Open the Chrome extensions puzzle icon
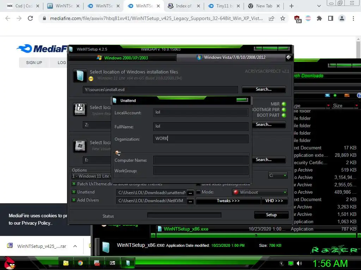 (x=319, y=18)
